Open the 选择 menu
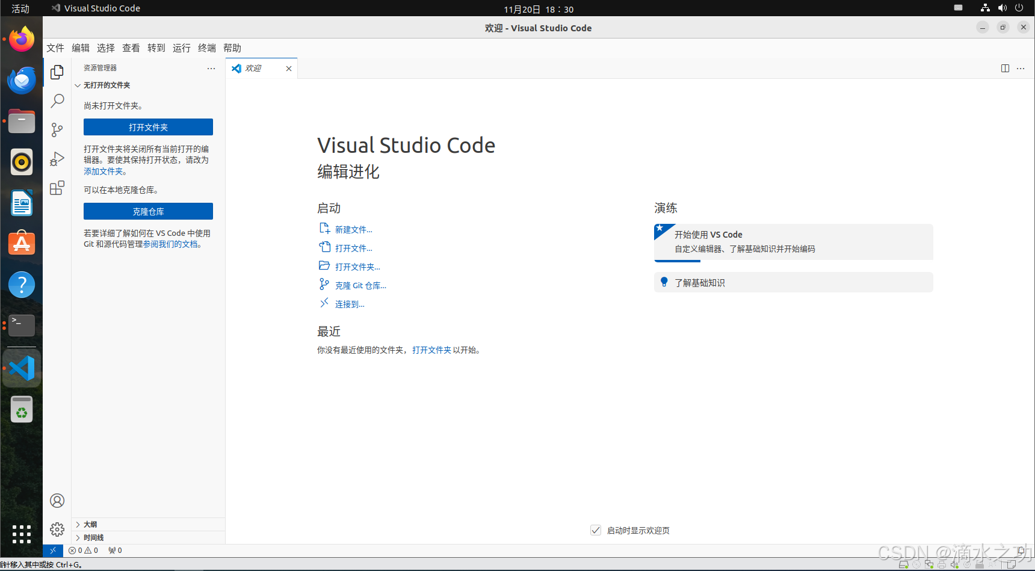This screenshot has width=1035, height=571. pyautogui.click(x=106, y=48)
